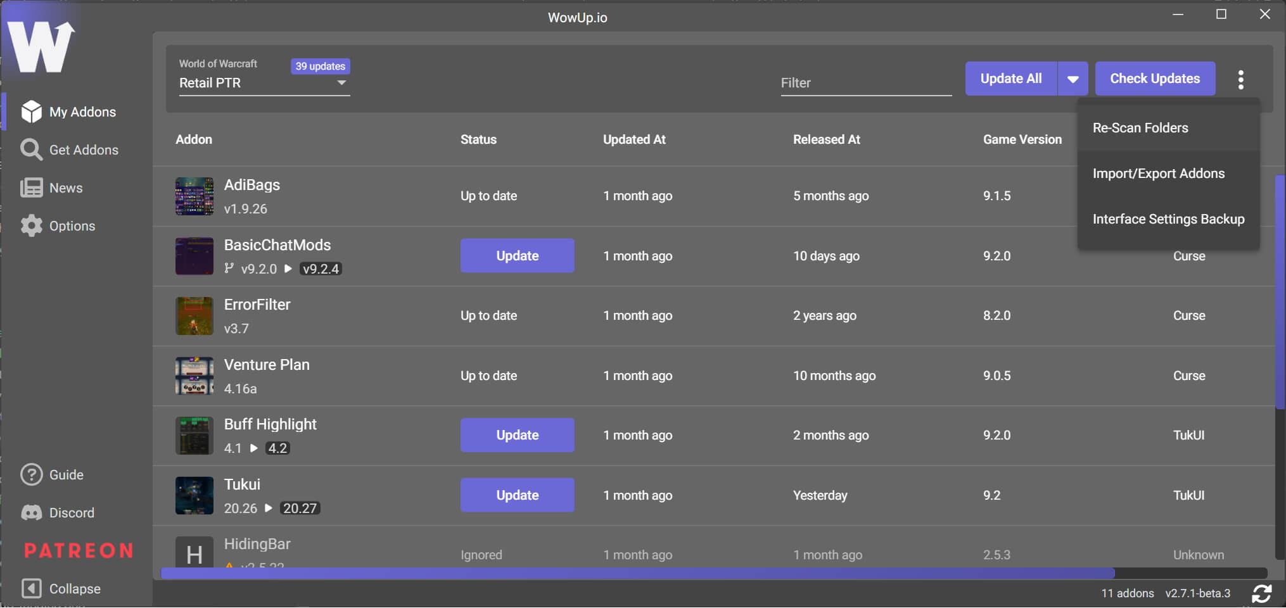Click 10 days ago in BasicChatMods row

[x=827, y=256]
